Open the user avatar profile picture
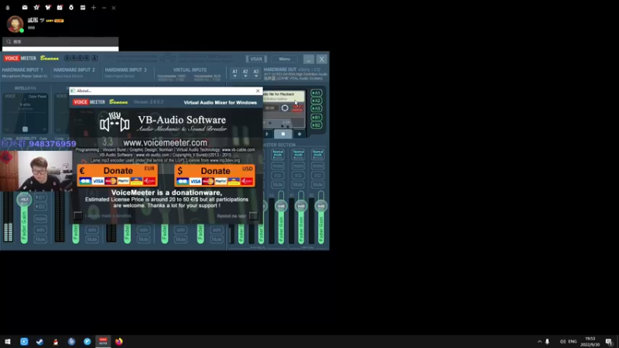This screenshot has width=619, height=348. (x=15, y=24)
